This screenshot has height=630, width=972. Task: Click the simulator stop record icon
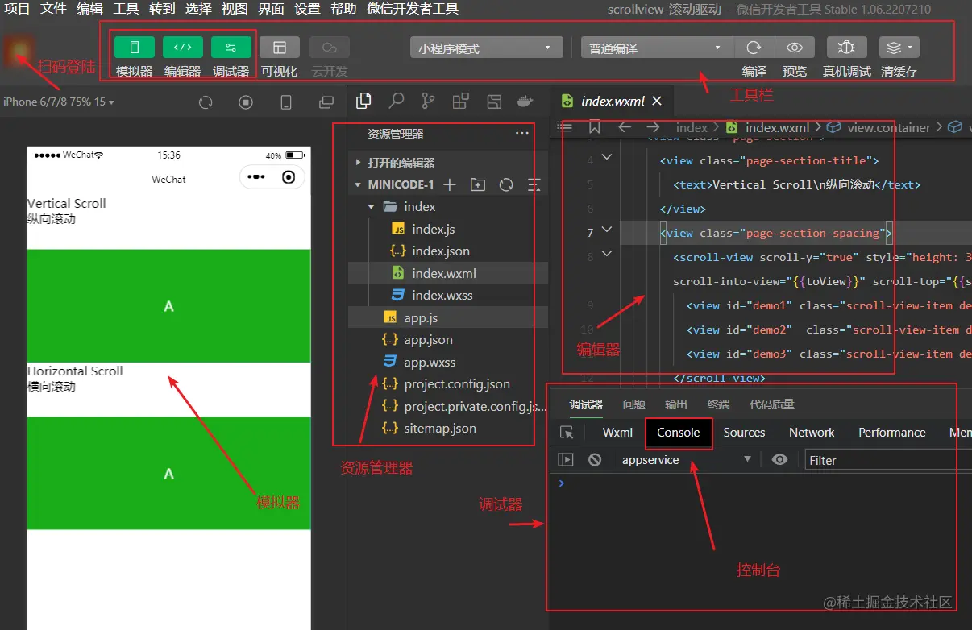(x=246, y=102)
